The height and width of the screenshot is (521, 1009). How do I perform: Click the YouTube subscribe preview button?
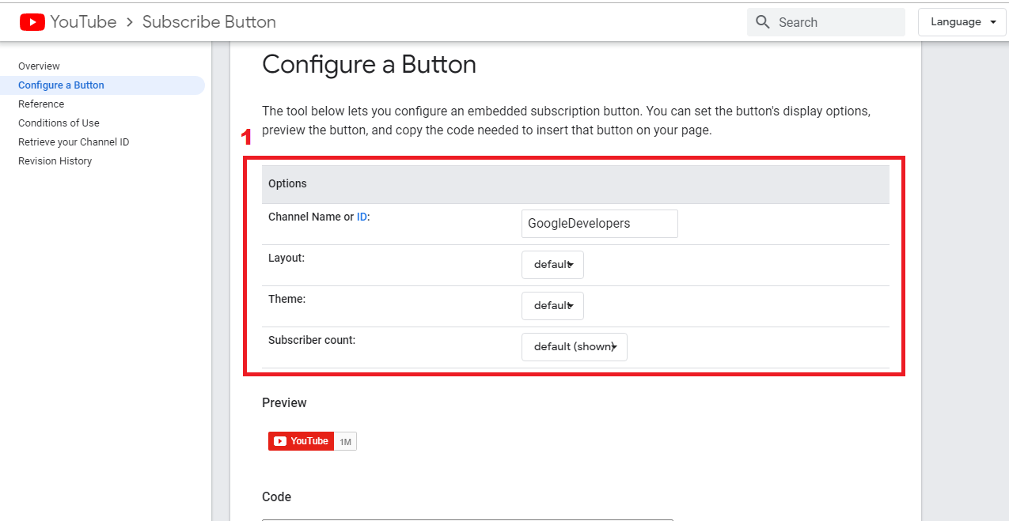pyautogui.click(x=301, y=441)
